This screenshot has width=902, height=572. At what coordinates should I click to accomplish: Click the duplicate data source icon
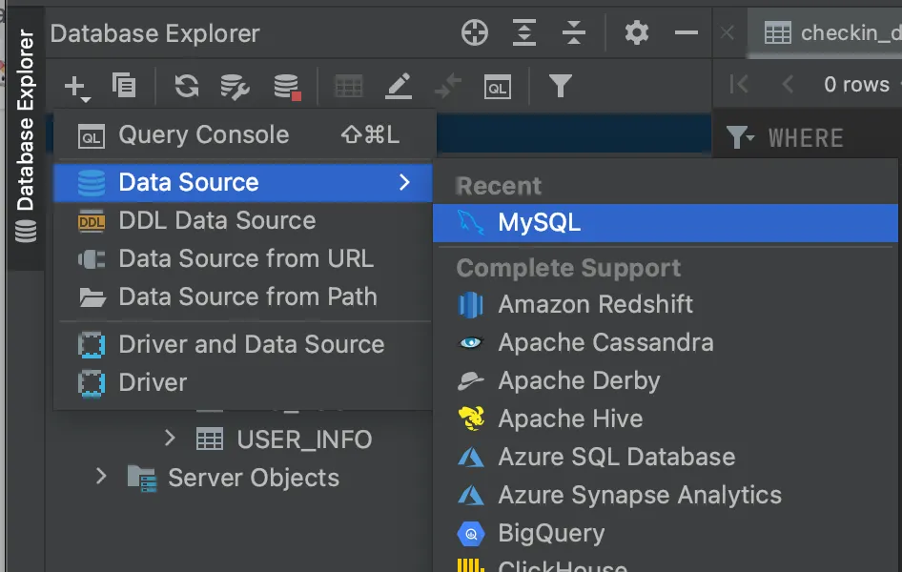click(124, 87)
